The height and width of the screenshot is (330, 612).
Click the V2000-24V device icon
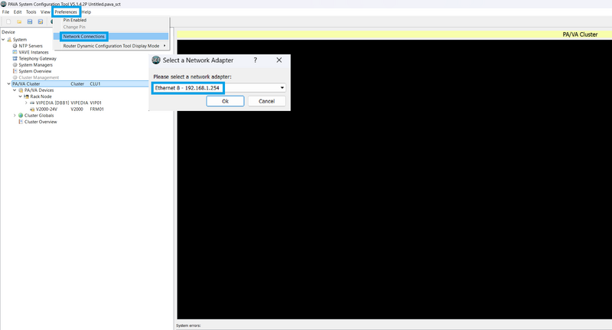click(32, 109)
